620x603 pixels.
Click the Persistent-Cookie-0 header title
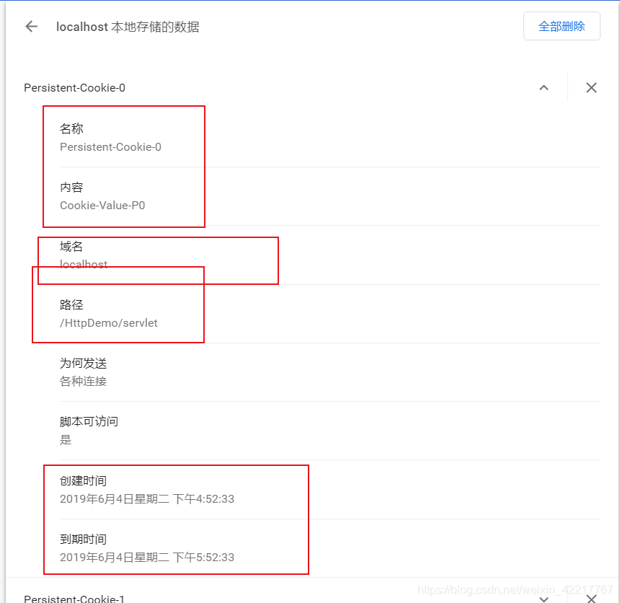[74, 88]
